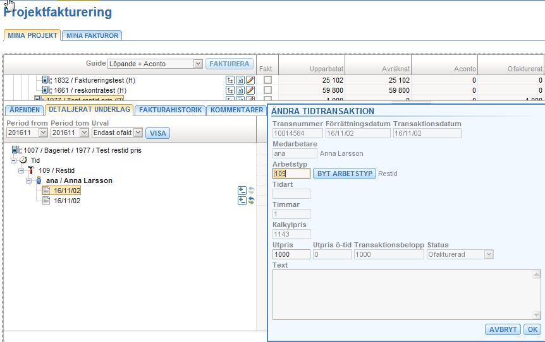Click project icon beside 1661 reskontratest
Screen dimensions: 545x342
pos(47,90)
